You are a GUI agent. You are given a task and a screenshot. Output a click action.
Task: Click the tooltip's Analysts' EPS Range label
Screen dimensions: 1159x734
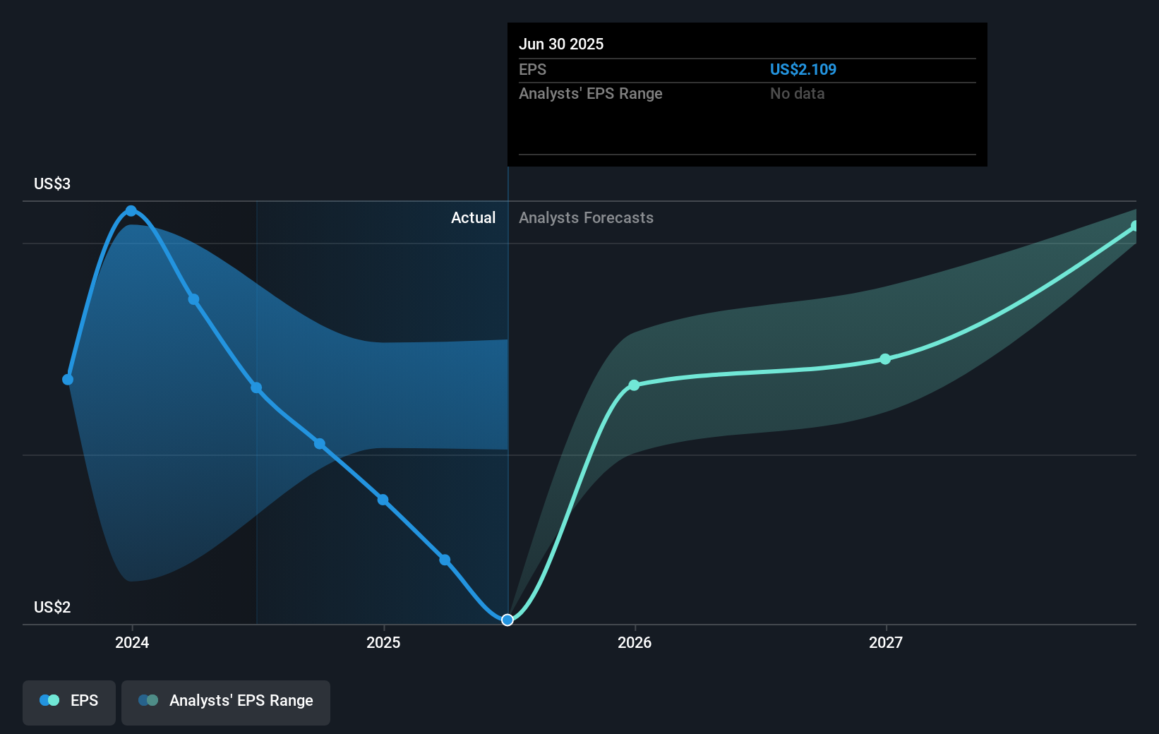[x=591, y=94]
